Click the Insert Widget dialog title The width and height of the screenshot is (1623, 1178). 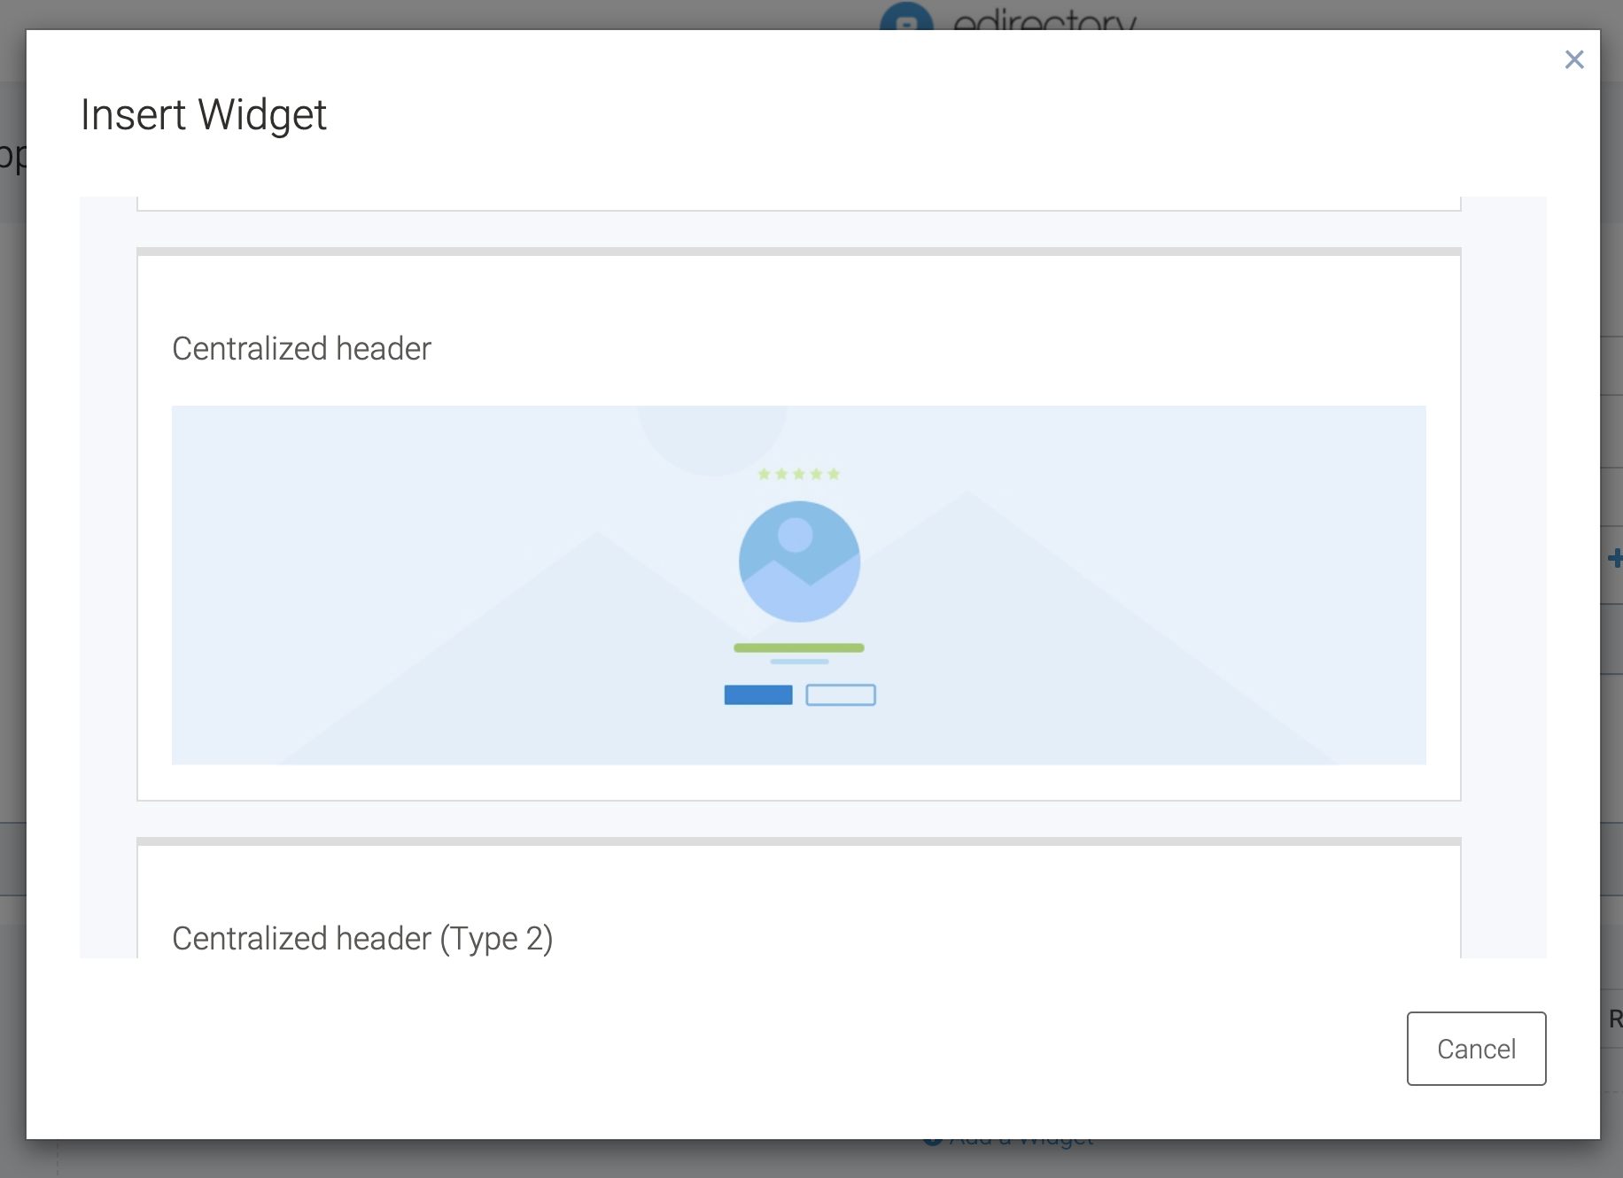pos(204,115)
